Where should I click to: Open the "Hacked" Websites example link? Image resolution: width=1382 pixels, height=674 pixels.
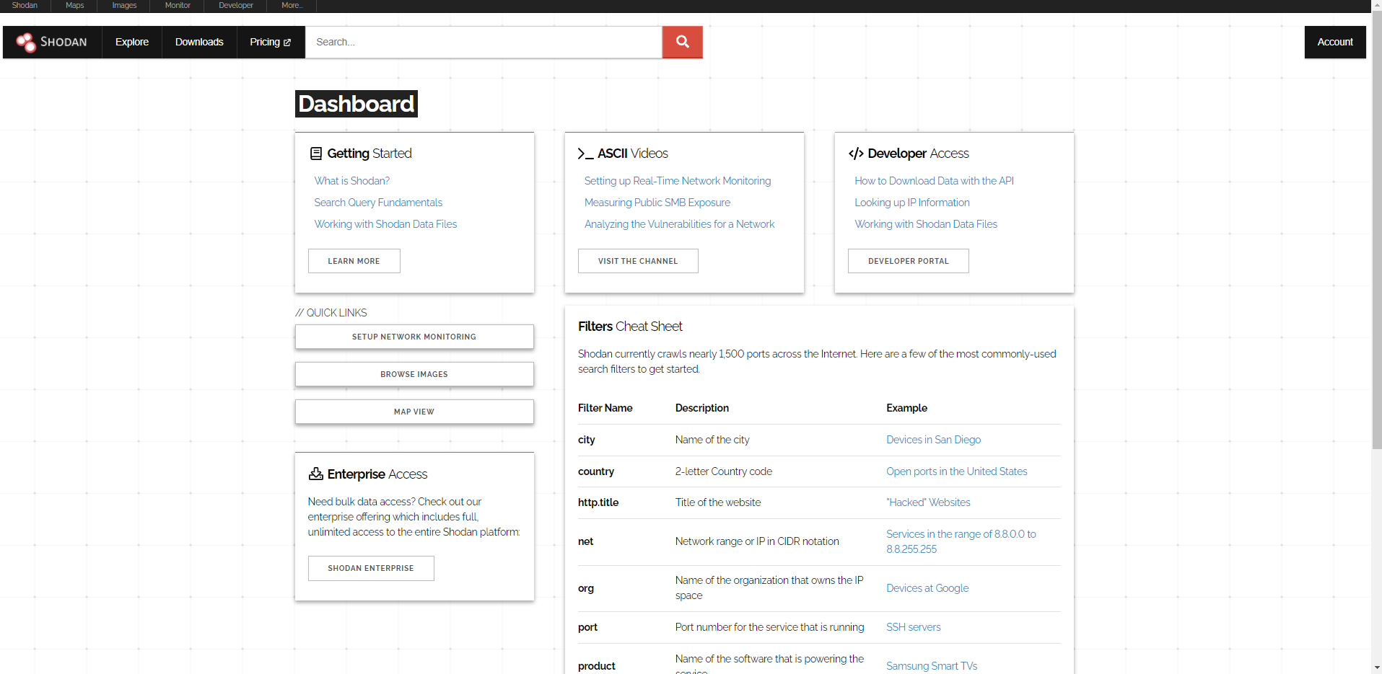tap(928, 502)
